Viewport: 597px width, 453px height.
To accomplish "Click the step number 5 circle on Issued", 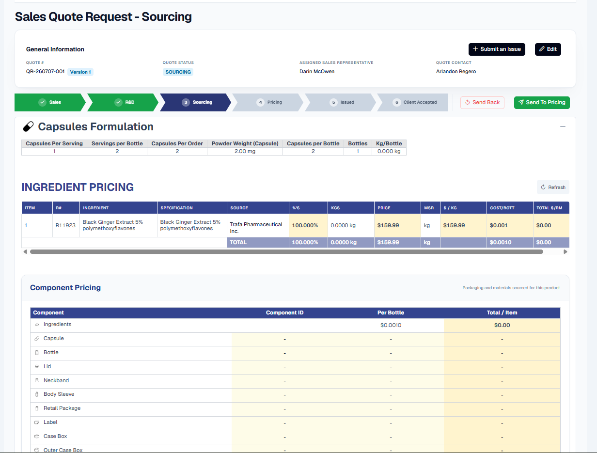I will click(333, 102).
